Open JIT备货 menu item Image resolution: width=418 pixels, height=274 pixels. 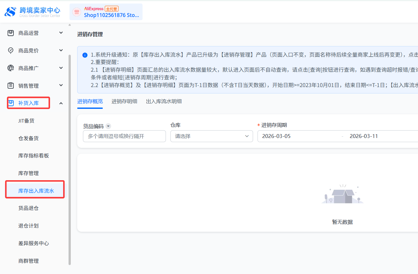pyautogui.click(x=26, y=121)
